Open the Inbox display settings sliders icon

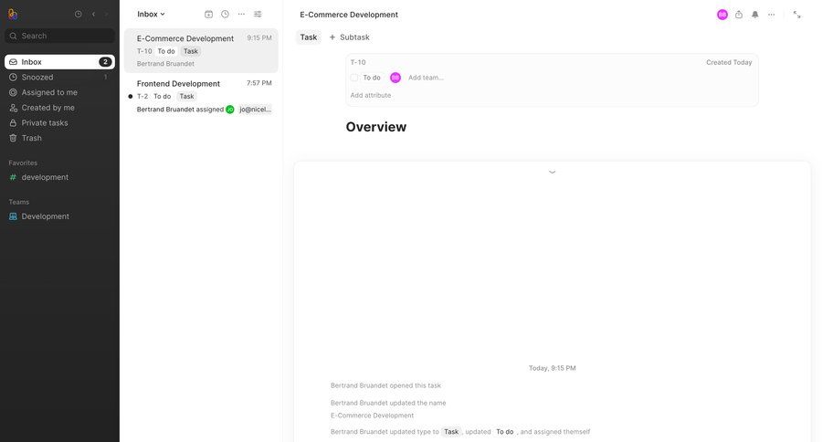point(258,15)
